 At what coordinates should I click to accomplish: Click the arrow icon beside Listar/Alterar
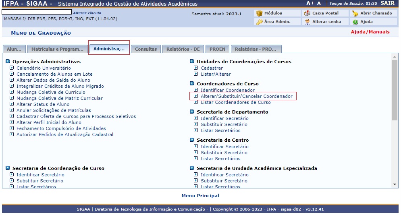tap(196, 74)
